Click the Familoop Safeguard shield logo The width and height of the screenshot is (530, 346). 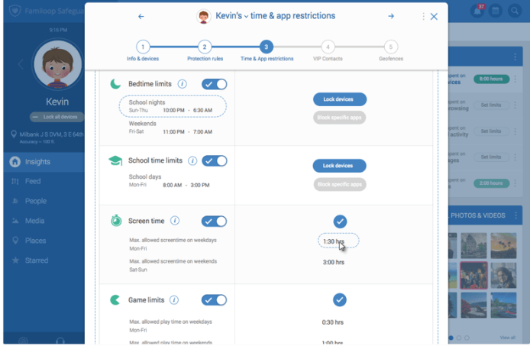[x=15, y=11]
